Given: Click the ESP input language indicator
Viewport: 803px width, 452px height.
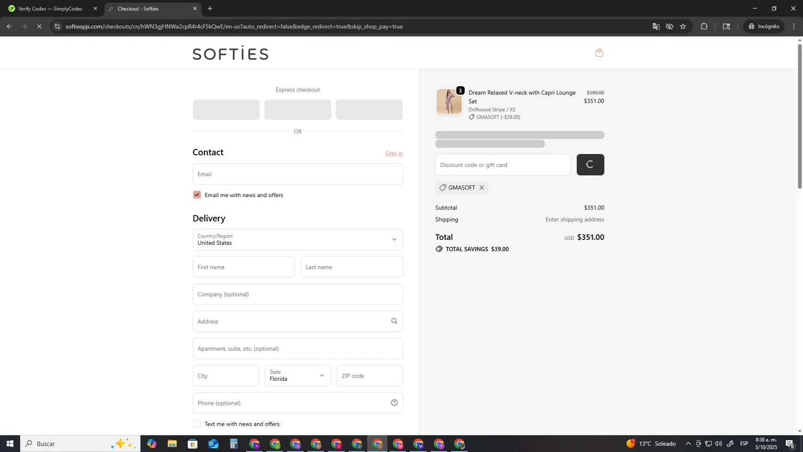Looking at the screenshot, I should click(744, 443).
